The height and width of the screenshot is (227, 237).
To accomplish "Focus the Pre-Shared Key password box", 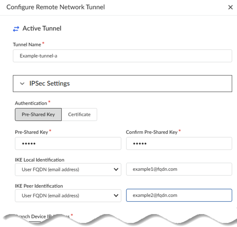I will click(x=68, y=144).
